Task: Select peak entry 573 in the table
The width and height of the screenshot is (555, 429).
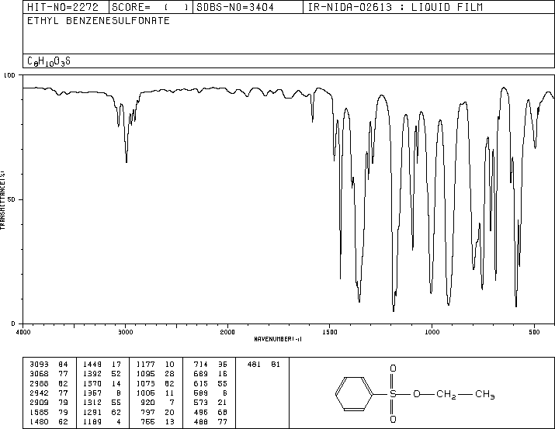Action: point(201,403)
